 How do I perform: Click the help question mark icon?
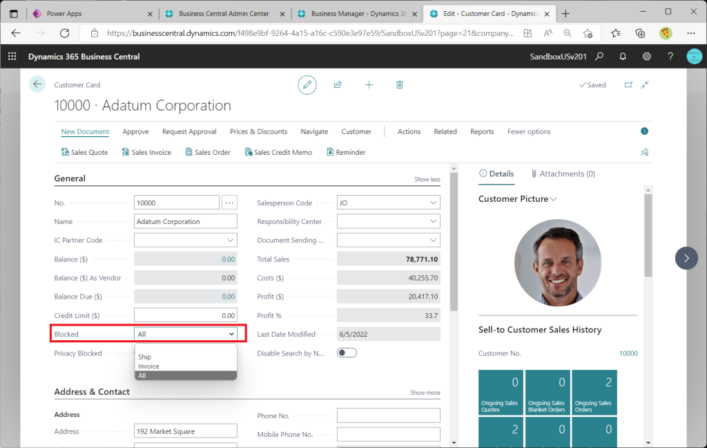[670, 57]
